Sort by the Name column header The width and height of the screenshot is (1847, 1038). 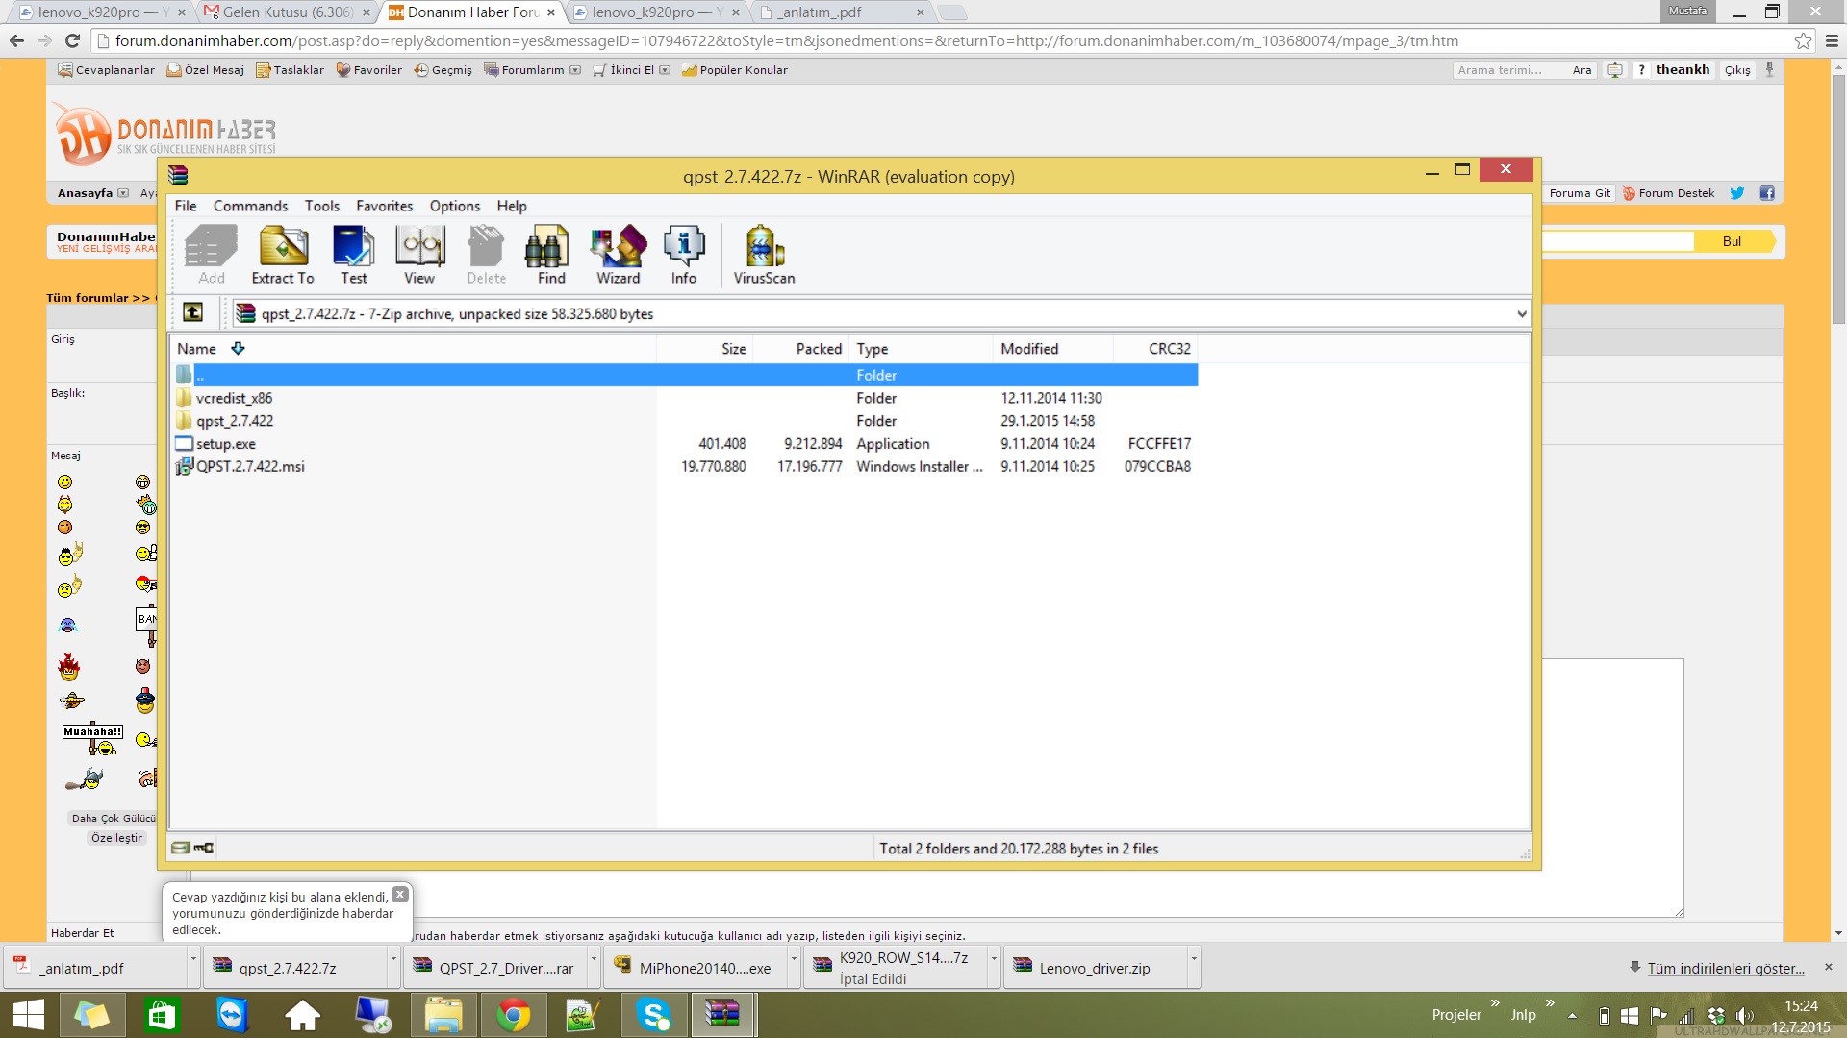[414, 349]
